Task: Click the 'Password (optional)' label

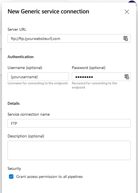Action: click(89, 68)
